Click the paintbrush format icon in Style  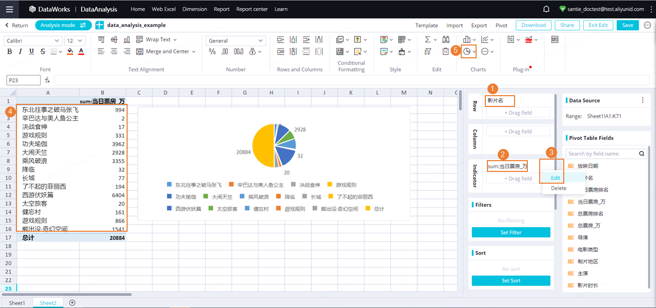point(402,51)
